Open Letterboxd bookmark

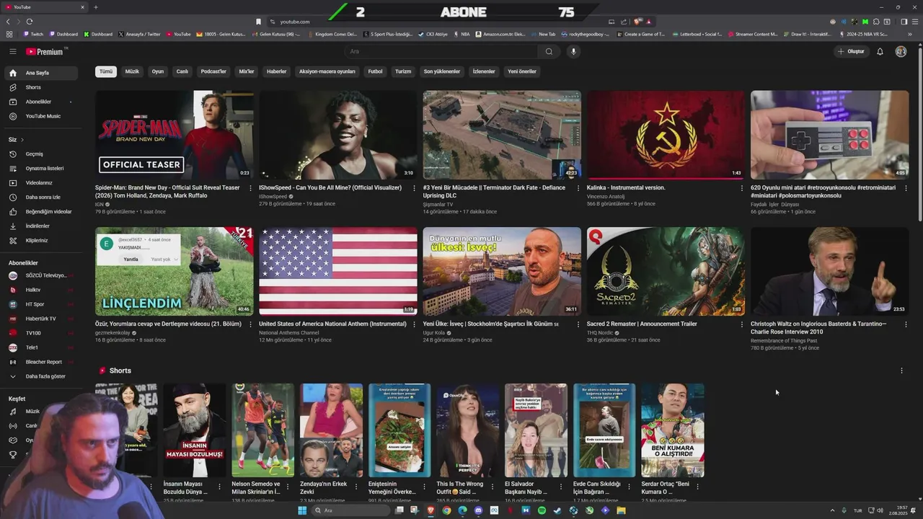pyautogui.click(x=697, y=34)
